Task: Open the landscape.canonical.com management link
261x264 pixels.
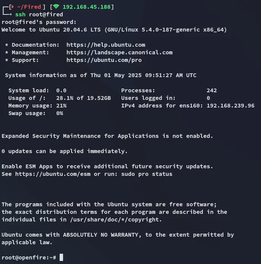Action: (119, 52)
